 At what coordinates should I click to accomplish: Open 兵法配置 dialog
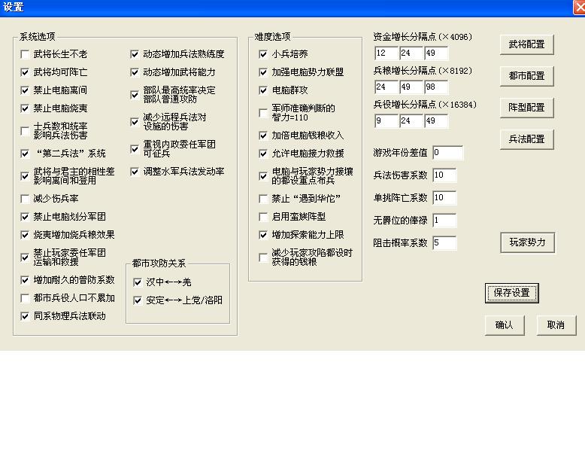pyautogui.click(x=526, y=139)
